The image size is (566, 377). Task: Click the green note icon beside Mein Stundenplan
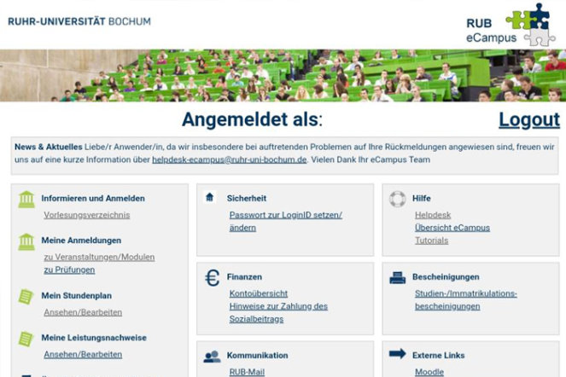[x=26, y=297]
